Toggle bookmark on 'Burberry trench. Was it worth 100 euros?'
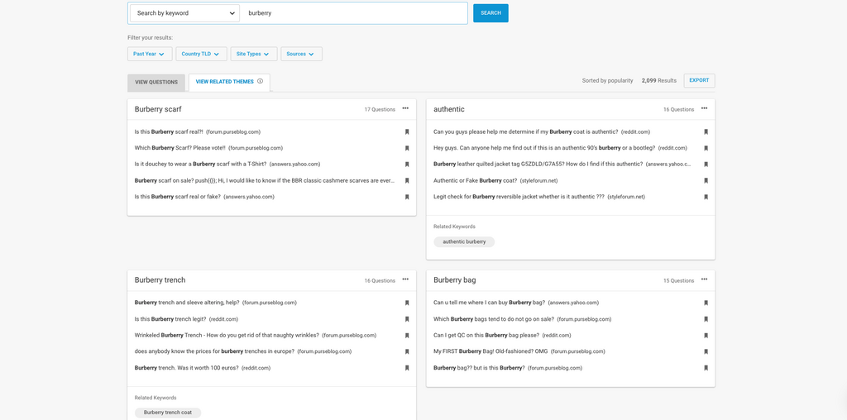Viewport: 847px width, 420px height. coord(407,369)
